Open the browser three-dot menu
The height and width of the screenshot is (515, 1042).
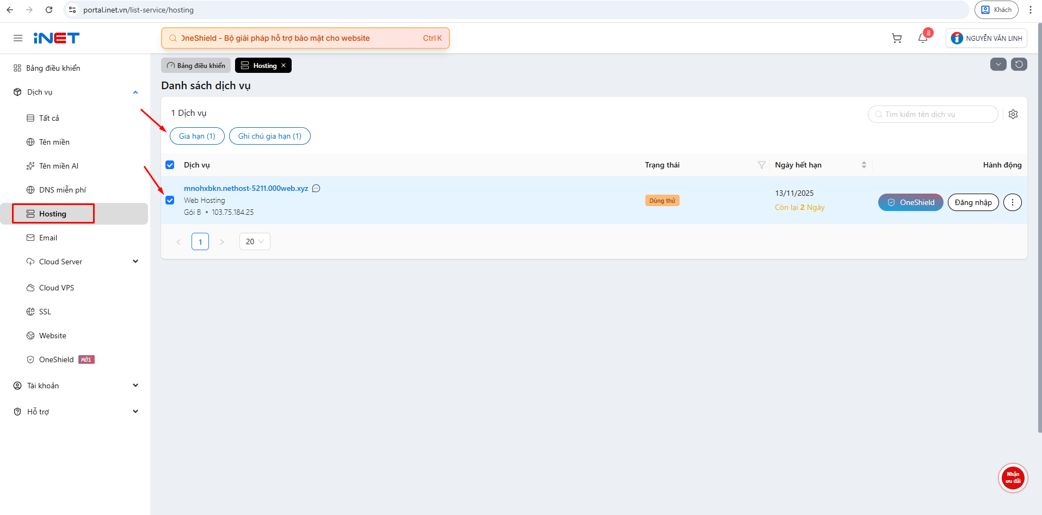[x=1031, y=10]
